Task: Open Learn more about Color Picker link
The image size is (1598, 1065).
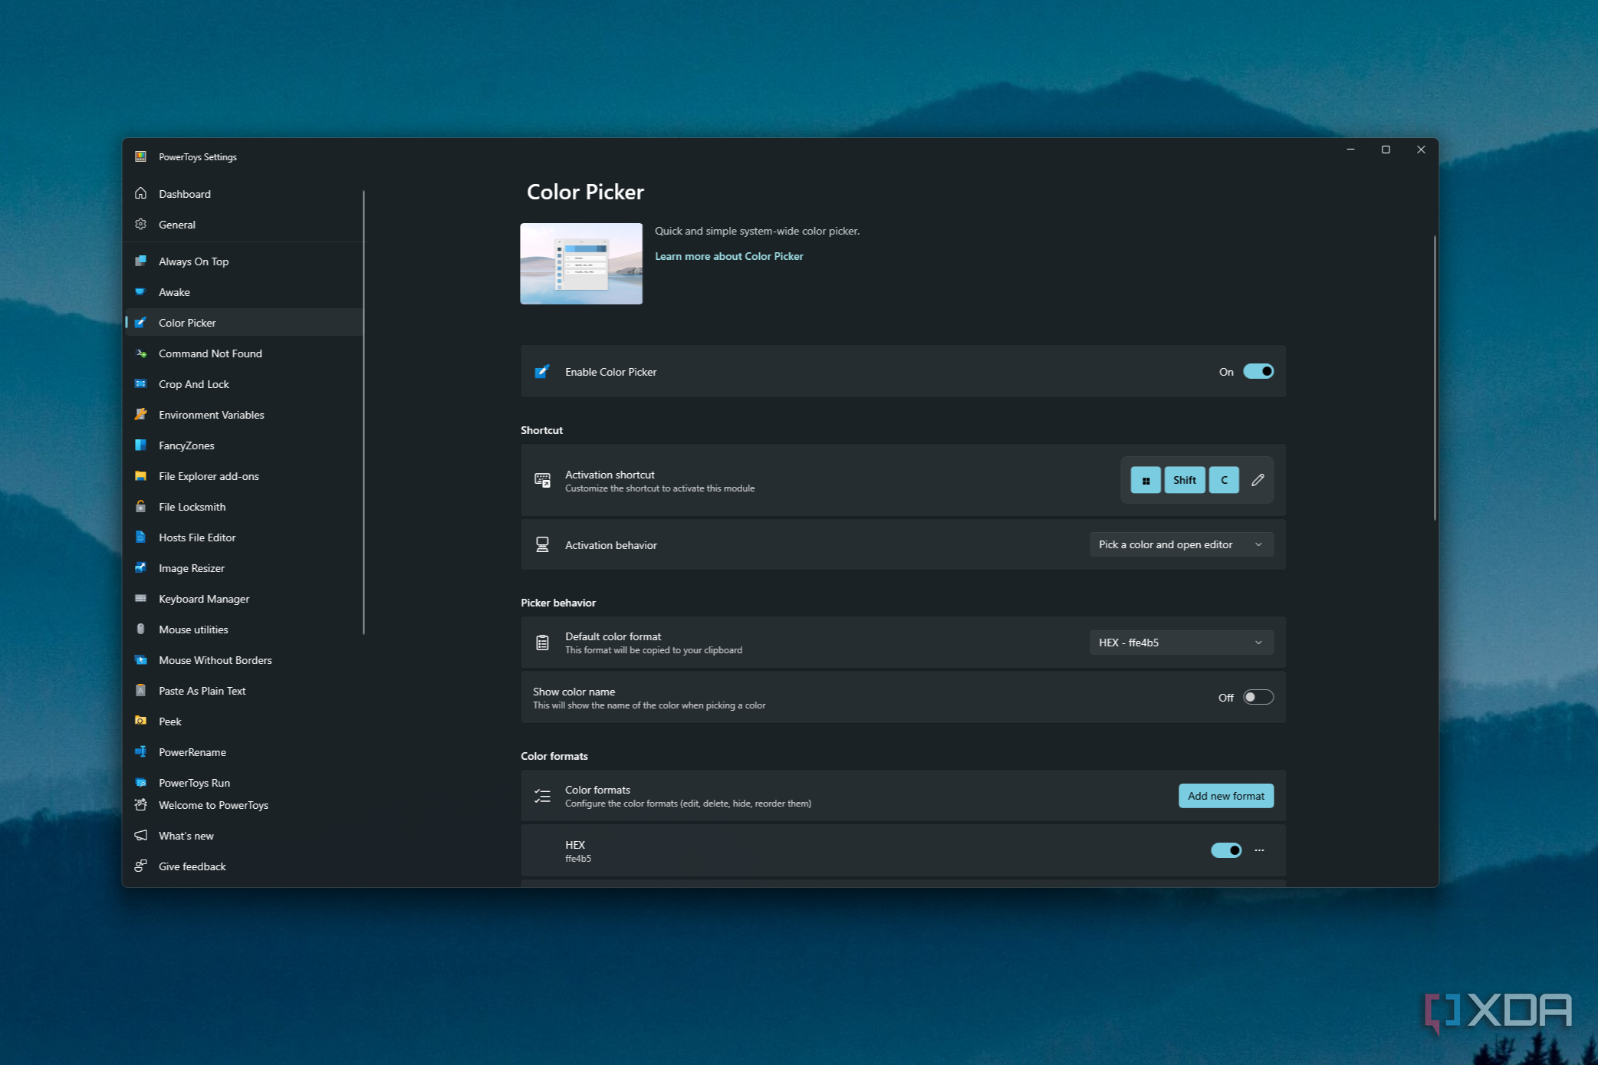Action: [x=729, y=256]
